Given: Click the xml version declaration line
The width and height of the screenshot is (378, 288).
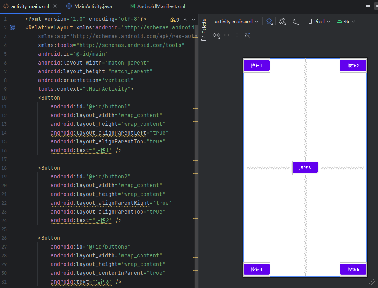Looking at the screenshot, I should click(85, 19).
